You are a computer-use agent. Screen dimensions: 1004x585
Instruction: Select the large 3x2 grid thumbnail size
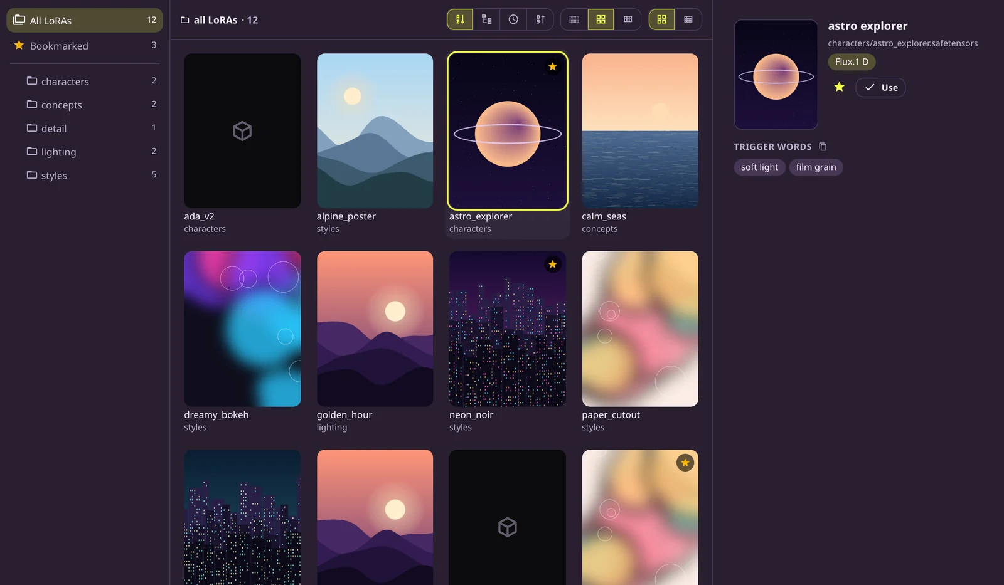click(x=627, y=19)
